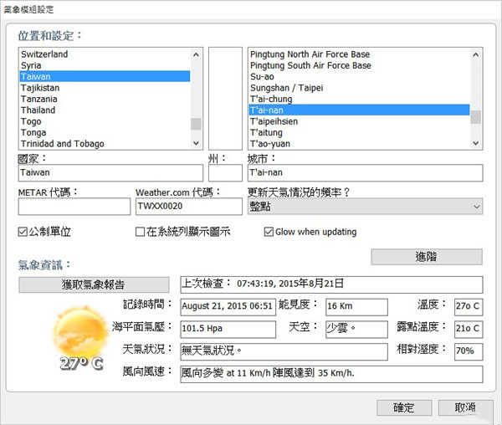Click the 海平面氣壓 field showing 101.5 Hpa
This screenshot has height=425, width=502.
tap(228, 330)
